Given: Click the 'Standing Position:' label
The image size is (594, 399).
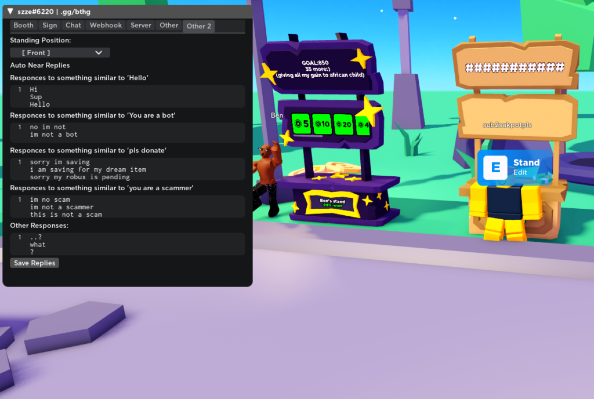Looking at the screenshot, I should (x=41, y=40).
